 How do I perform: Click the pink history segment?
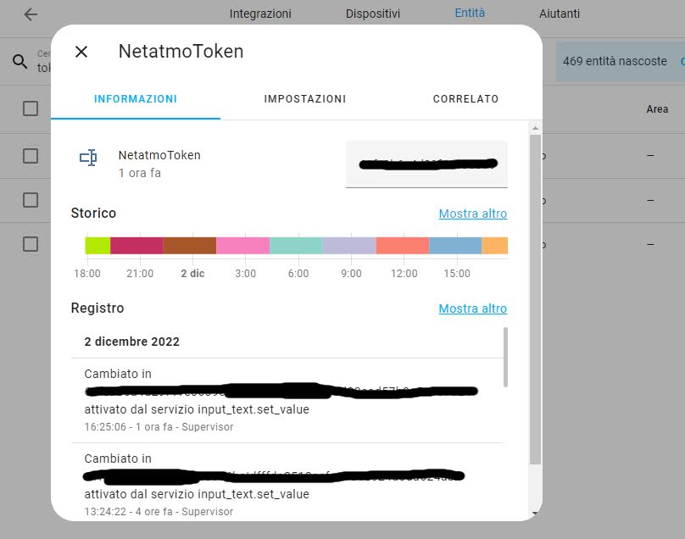[x=243, y=246]
